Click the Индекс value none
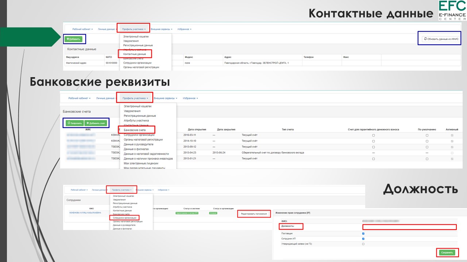Image resolution: width=467 pixels, height=262 pixels. point(188,63)
